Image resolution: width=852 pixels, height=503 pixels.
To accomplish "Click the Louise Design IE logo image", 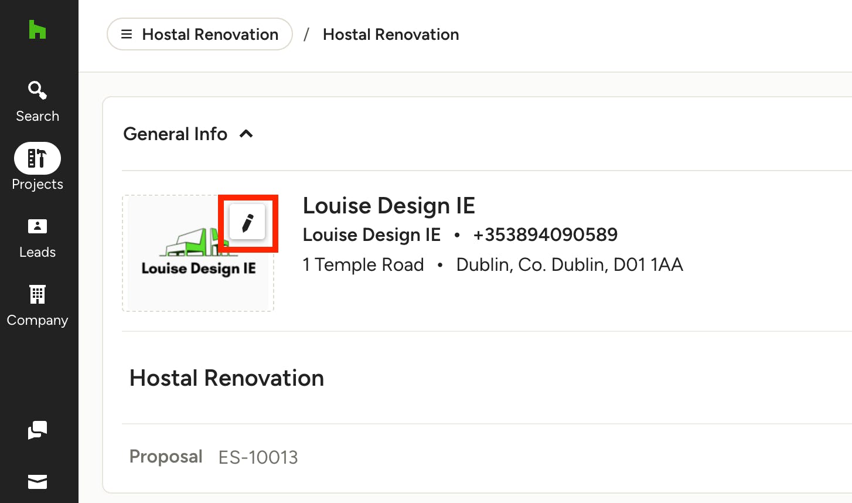I will (x=198, y=253).
